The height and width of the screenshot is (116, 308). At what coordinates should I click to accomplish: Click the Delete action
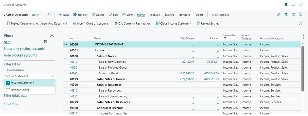[x=98, y=15]
